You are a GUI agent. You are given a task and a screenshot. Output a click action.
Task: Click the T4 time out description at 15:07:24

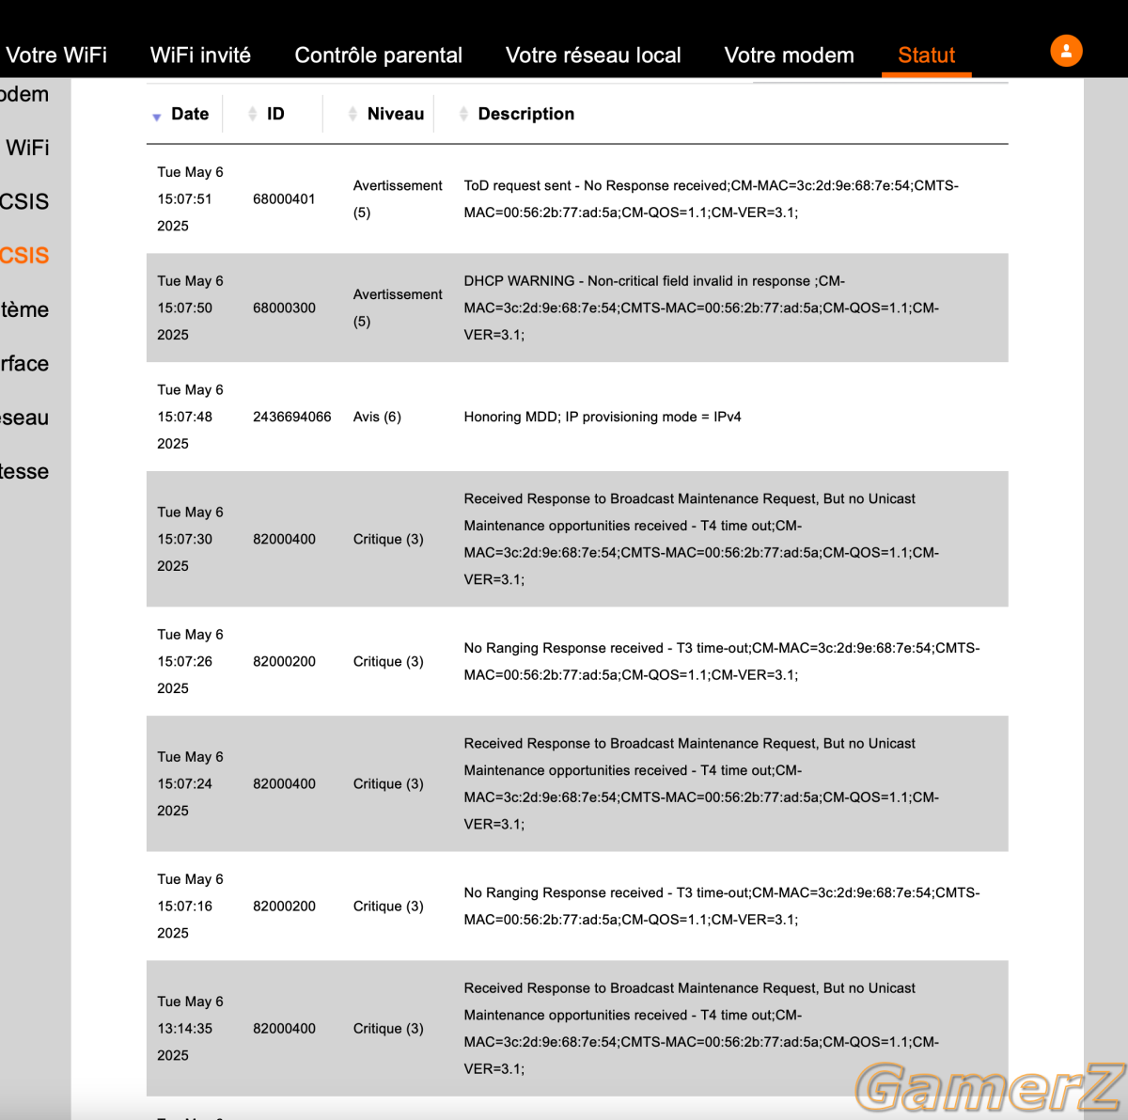tap(701, 783)
